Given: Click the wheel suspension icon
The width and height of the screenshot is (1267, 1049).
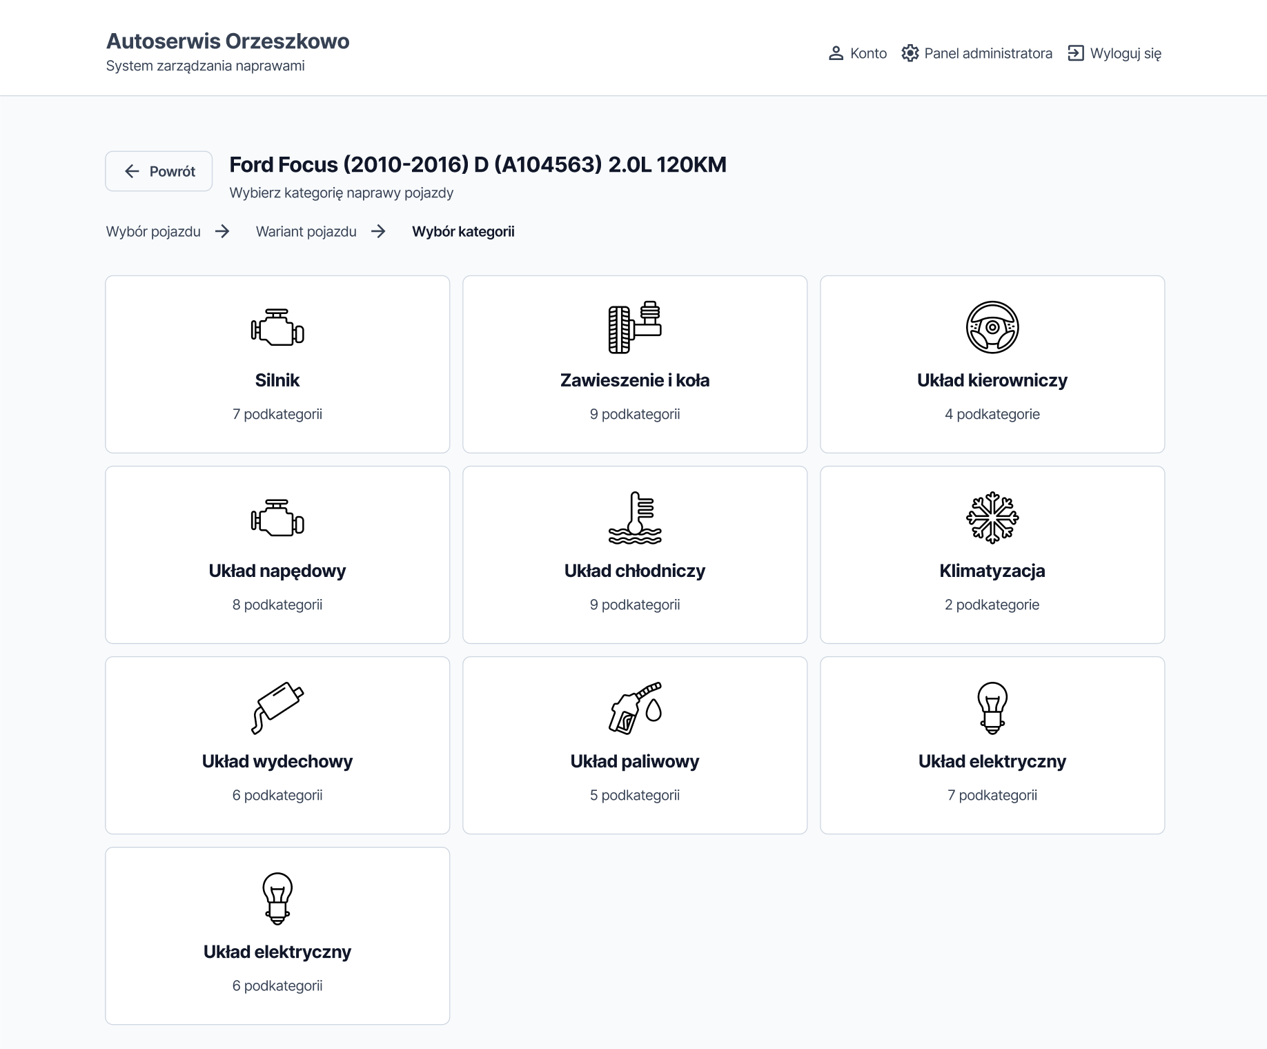Looking at the screenshot, I should click(x=635, y=327).
